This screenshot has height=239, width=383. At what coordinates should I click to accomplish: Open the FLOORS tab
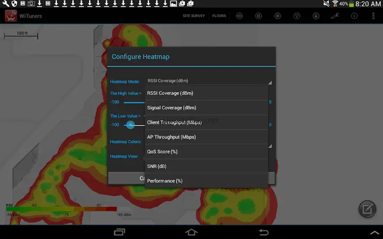click(219, 16)
